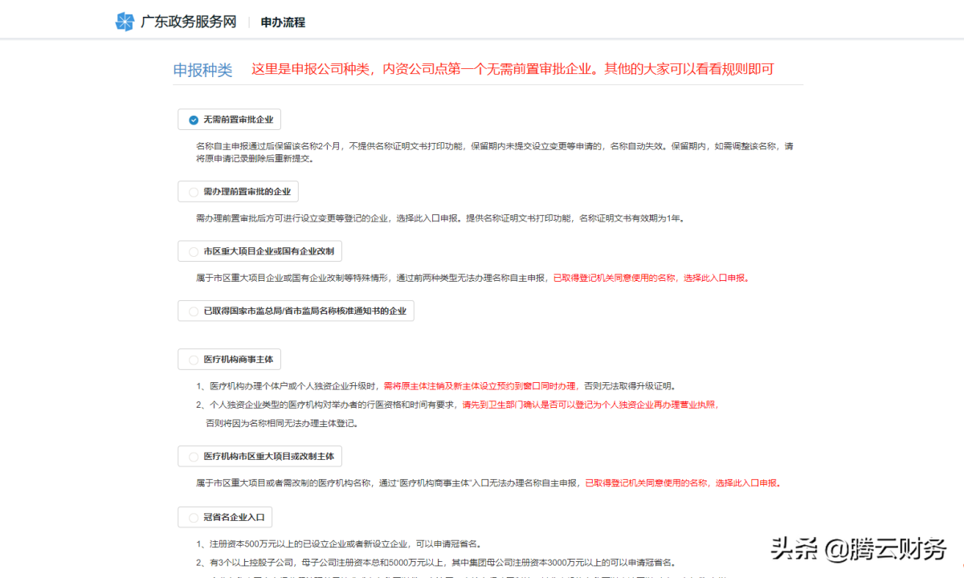This screenshot has height=578, width=964.
Task: Choose the 需办理前置审批的企业 option
Action: pyautogui.click(x=194, y=192)
